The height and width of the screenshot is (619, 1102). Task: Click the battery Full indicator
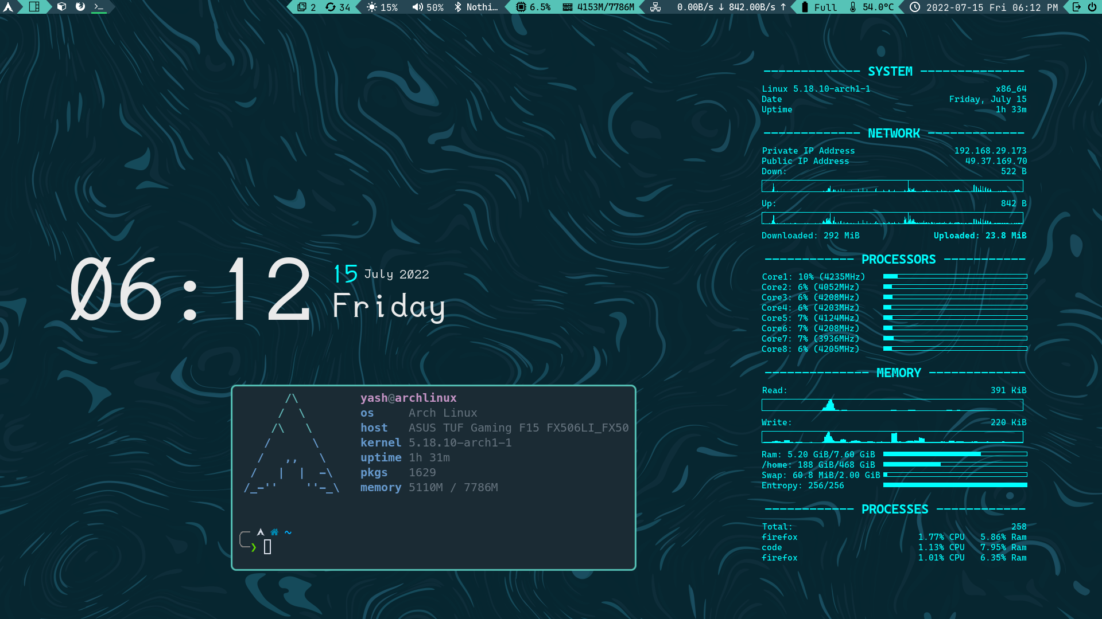(x=818, y=7)
